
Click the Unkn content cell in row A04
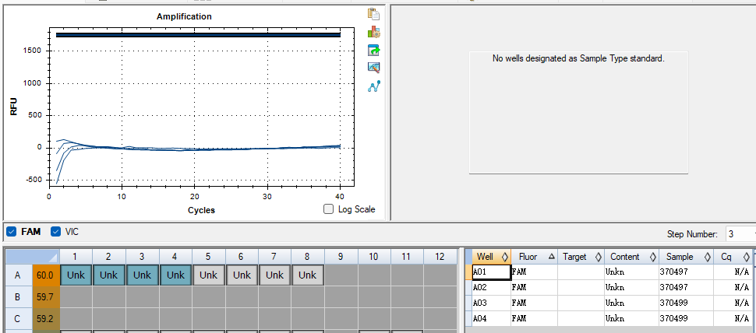click(x=631, y=318)
